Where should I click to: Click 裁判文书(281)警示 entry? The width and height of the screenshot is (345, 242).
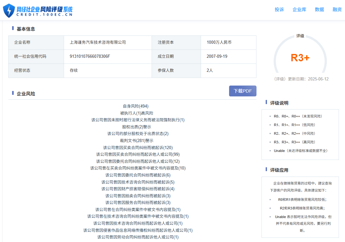click(137, 140)
